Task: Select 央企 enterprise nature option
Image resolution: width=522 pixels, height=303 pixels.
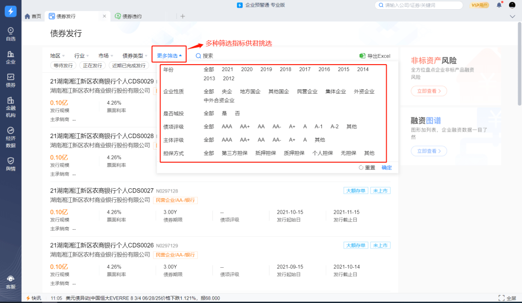Action: (x=227, y=91)
